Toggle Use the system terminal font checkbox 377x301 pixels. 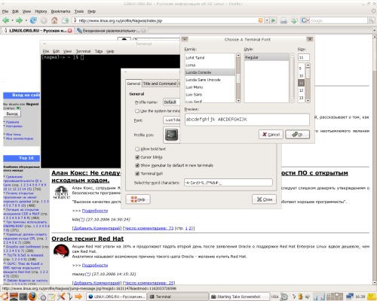pos(137,111)
